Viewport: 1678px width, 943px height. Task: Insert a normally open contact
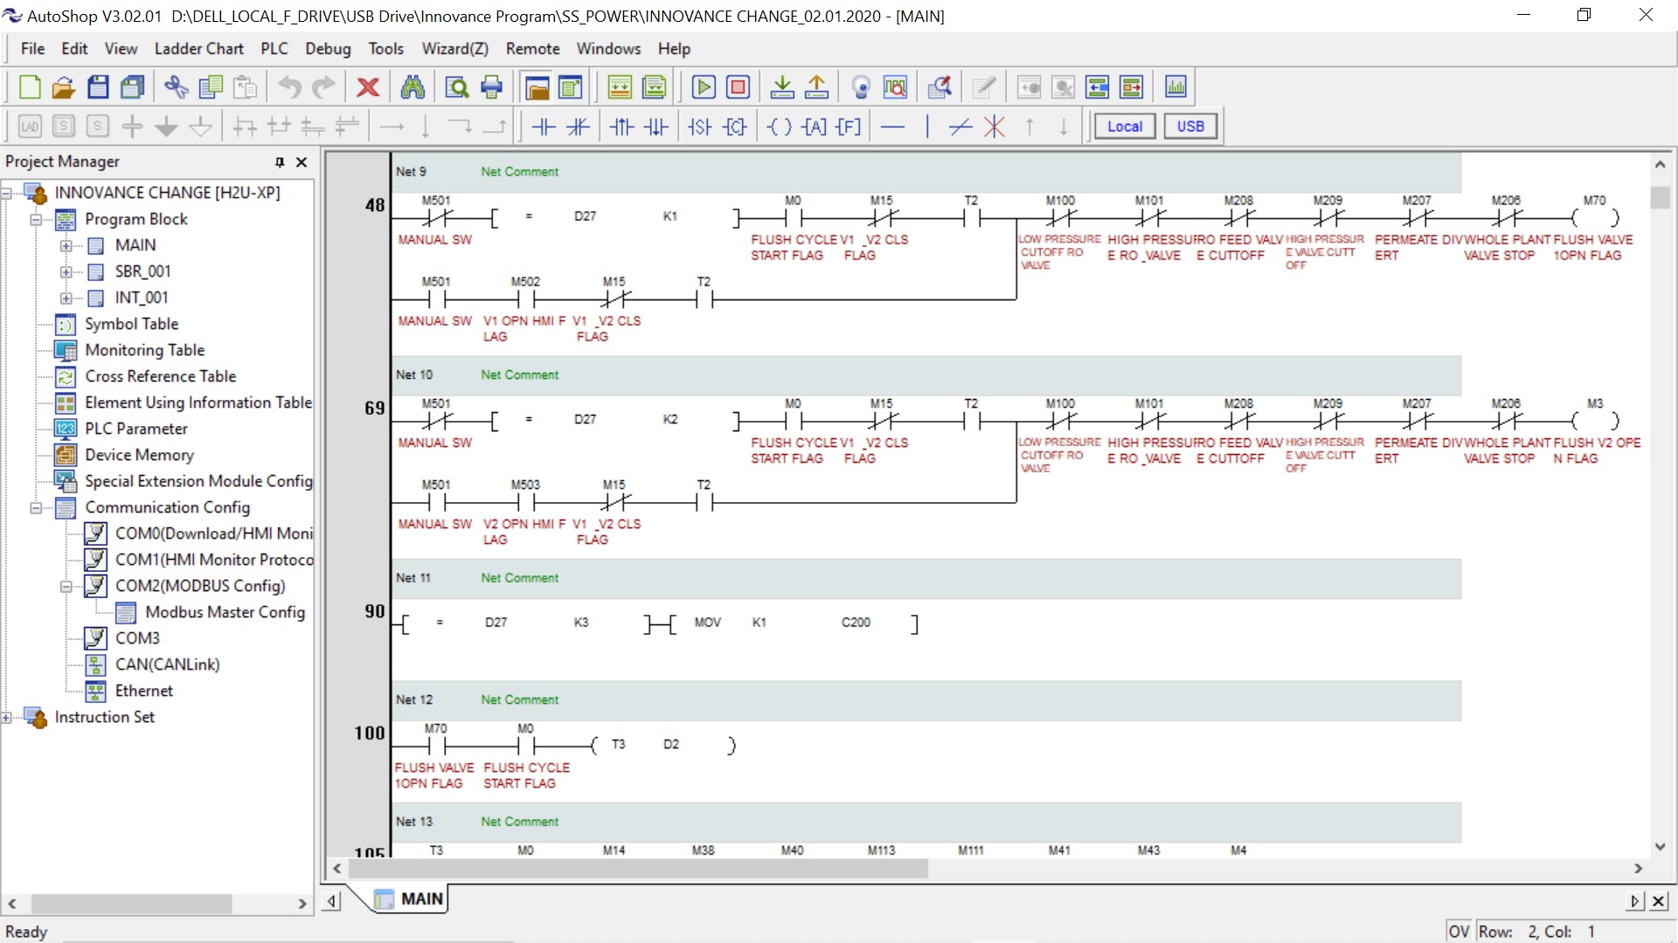click(x=544, y=127)
